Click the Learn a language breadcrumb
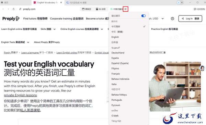Screen dimensions: 206x125 pos(37,52)
